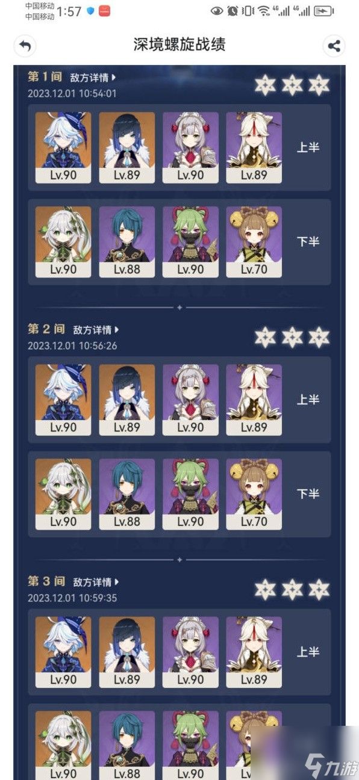Tap Yaoyao Lv.70 portrait in Chamber 1
The image size is (359, 780).
click(x=254, y=242)
